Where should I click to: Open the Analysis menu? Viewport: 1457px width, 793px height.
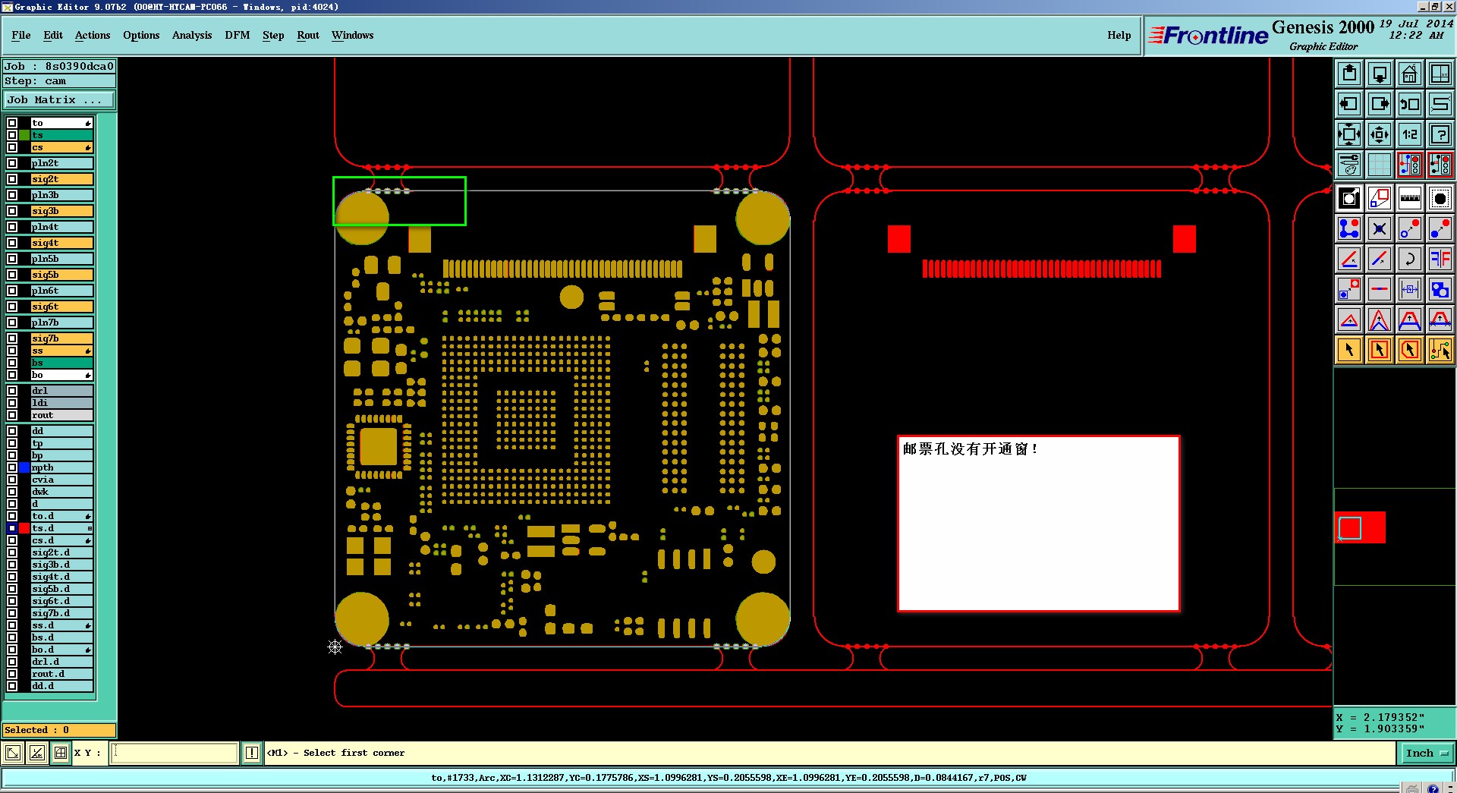[192, 36]
